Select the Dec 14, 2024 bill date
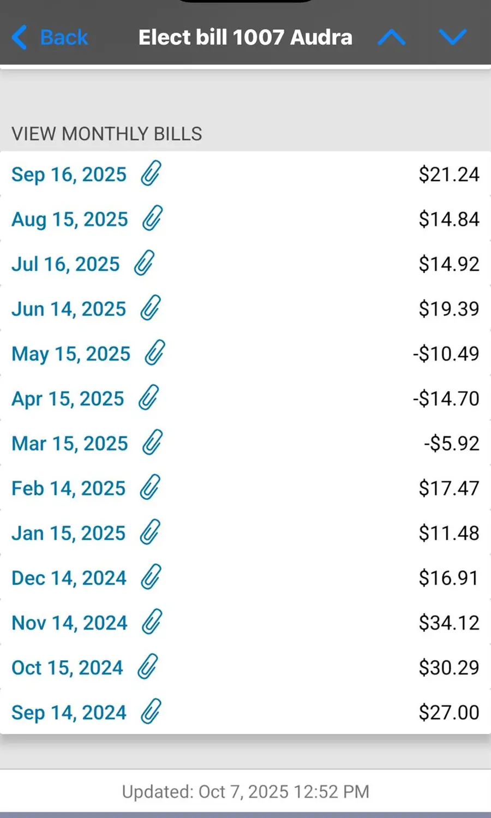Viewport: 491px width, 818px height. (x=69, y=577)
